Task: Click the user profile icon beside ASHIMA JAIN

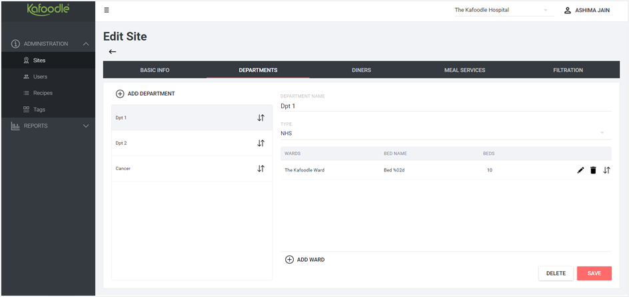Action: [x=567, y=11]
